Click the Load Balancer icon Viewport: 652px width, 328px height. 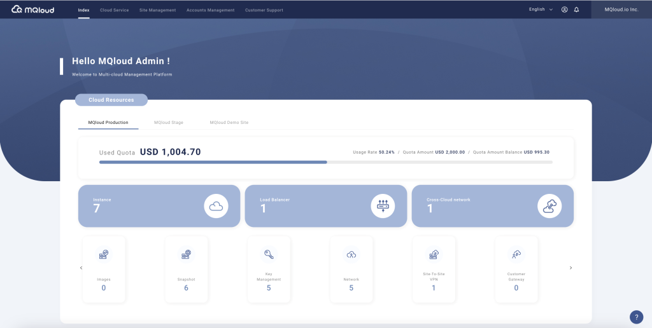(383, 206)
